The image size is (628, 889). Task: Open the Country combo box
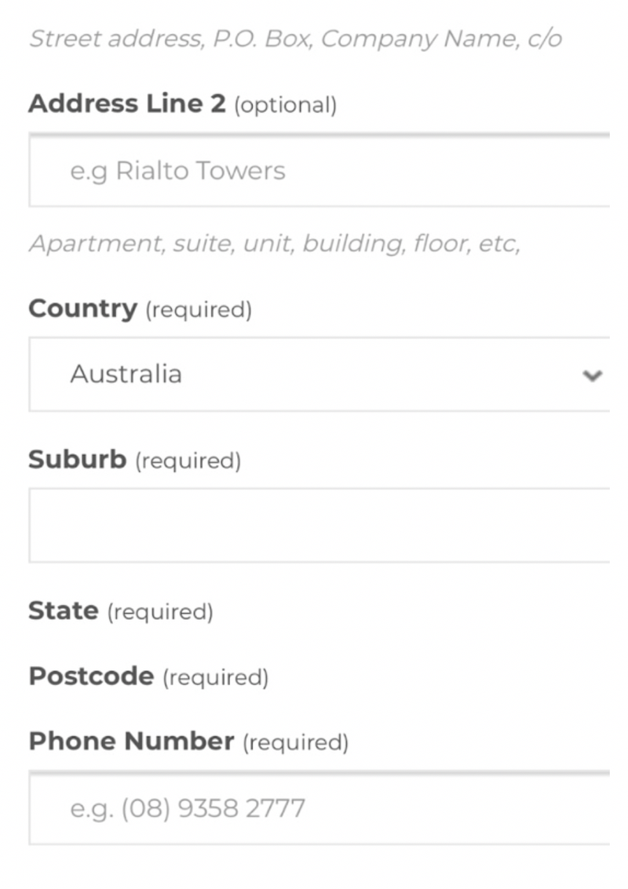pos(319,374)
